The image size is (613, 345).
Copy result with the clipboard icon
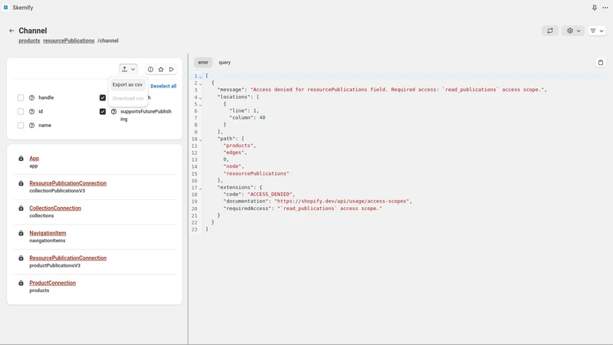(601, 63)
